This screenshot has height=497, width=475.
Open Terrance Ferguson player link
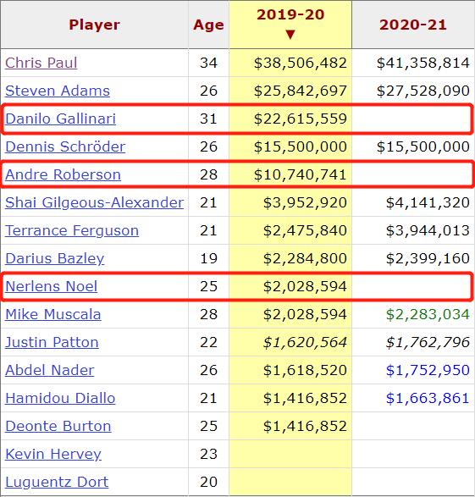pos(72,230)
